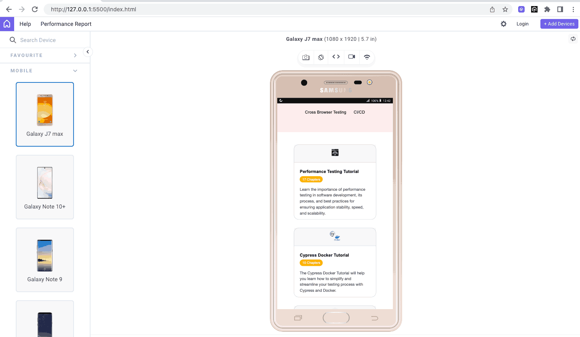Image resolution: width=580 pixels, height=337 pixels.
Task: Open Performance Report
Action: tap(66, 24)
